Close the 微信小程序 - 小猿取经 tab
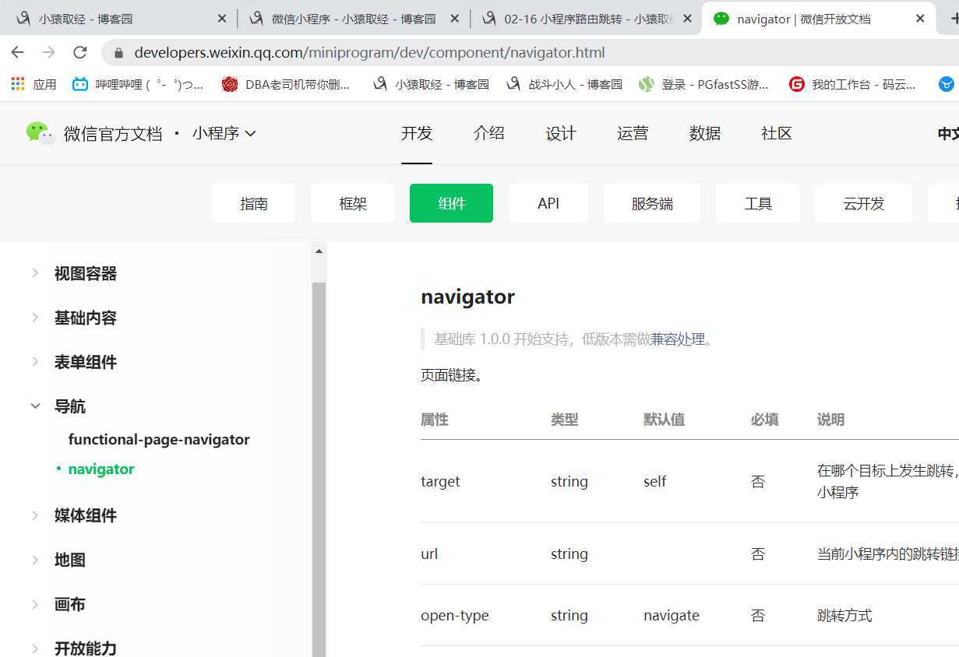 coord(455,19)
